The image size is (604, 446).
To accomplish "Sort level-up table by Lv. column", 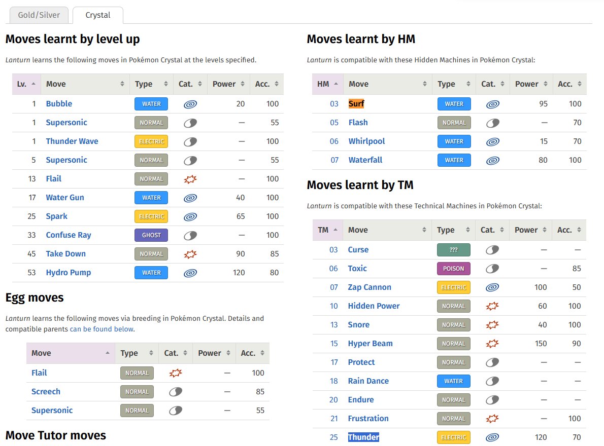I will [26, 84].
